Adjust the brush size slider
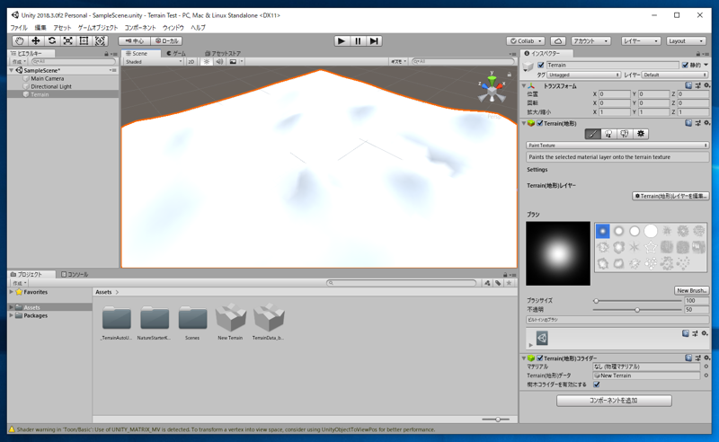719x442 pixels. pos(637,301)
